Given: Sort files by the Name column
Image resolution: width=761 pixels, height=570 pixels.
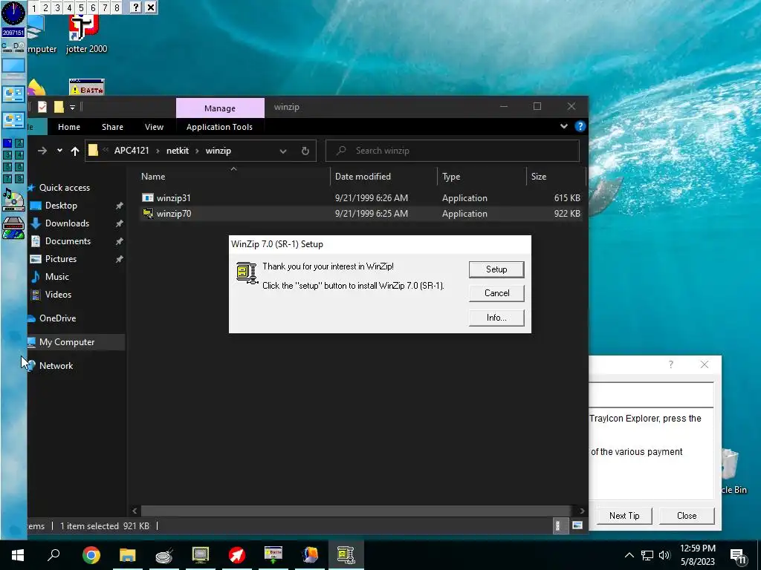Looking at the screenshot, I should coord(233,177).
